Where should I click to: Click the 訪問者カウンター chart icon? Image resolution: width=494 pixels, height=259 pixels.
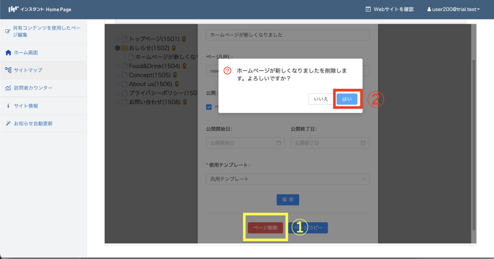pos(8,88)
